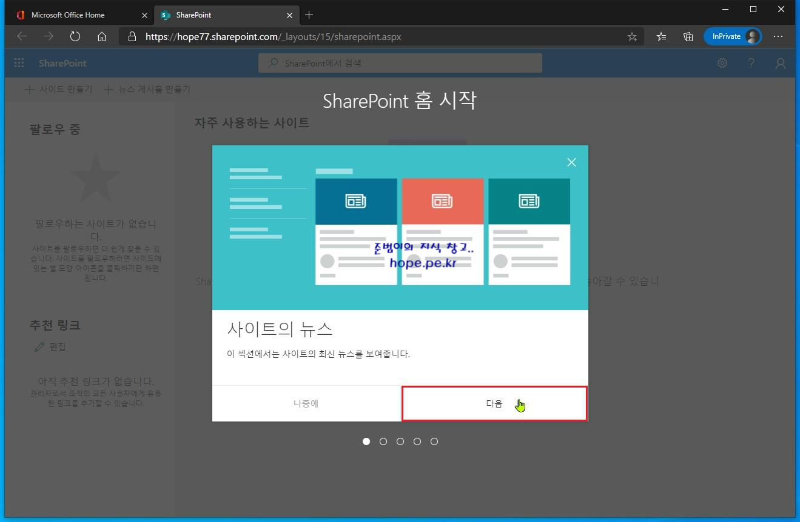Open browser Settings and more menu
This screenshot has height=522, width=800.
point(778,36)
